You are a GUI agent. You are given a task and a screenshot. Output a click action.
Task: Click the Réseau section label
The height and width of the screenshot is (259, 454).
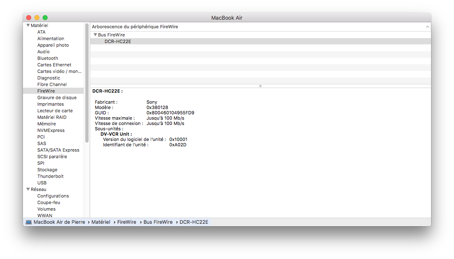coord(39,189)
